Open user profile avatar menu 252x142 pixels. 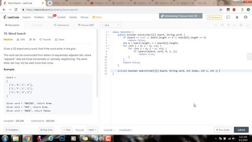[246, 17]
